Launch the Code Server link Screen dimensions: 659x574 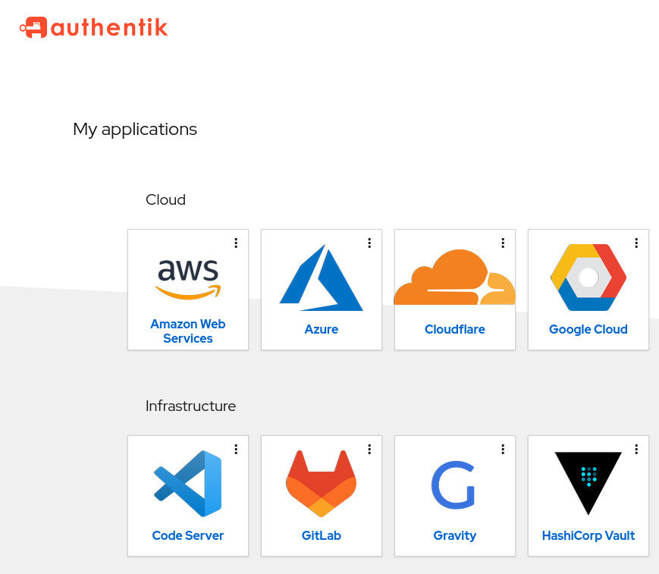[x=188, y=535]
